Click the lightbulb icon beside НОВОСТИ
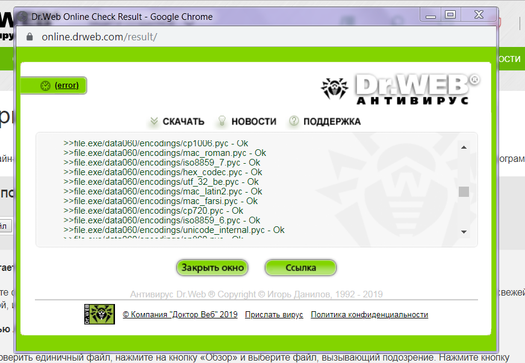 pyautogui.click(x=222, y=121)
